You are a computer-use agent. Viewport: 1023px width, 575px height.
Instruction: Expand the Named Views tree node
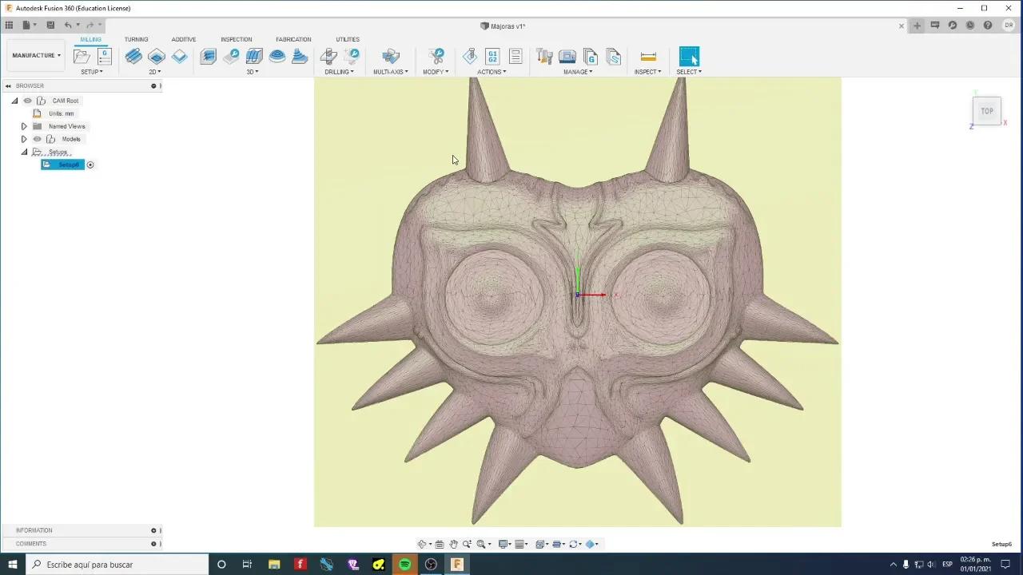coord(24,126)
